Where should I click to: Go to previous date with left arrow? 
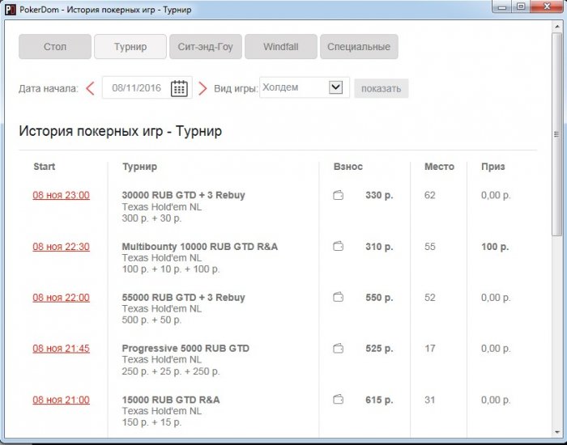click(x=91, y=88)
